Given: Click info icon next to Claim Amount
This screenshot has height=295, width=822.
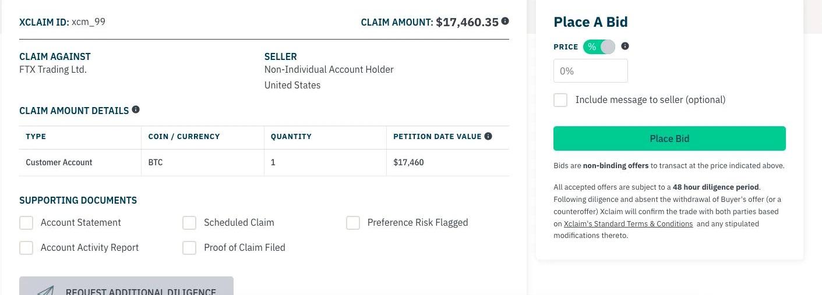Looking at the screenshot, I should click(x=505, y=21).
